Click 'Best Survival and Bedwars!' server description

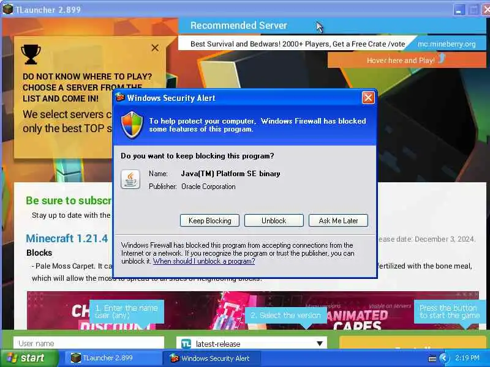coord(298,44)
